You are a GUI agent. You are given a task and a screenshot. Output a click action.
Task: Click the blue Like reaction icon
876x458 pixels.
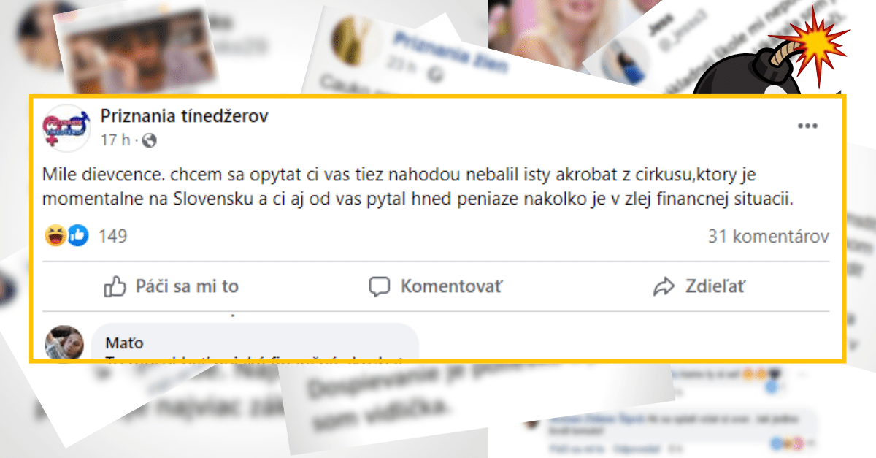tap(77, 236)
